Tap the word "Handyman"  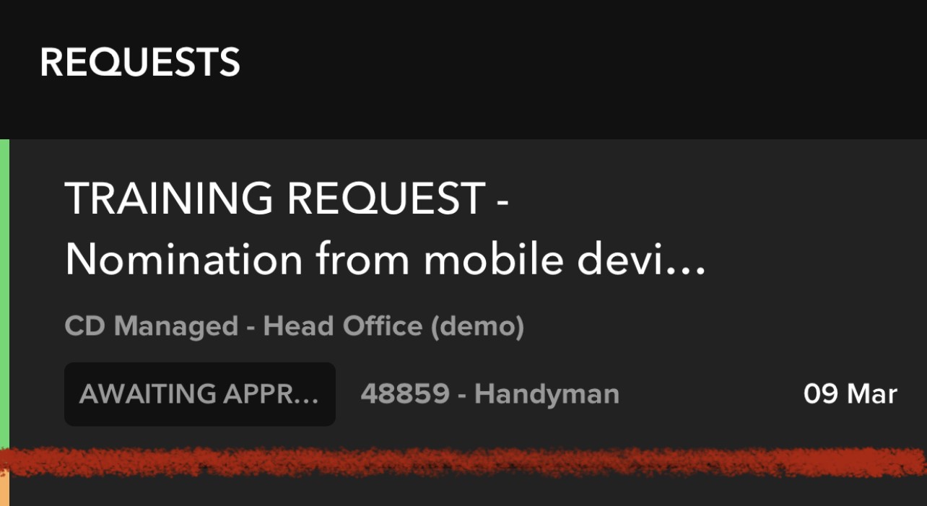547,394
